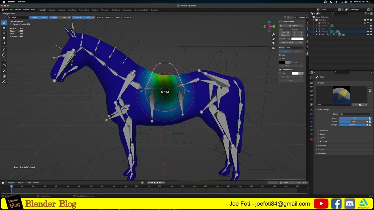Viewport: 374px width, 210px height.
Task: Open the Brush dropdown in header
Action: pyautogui.click(x=99, y=17)
